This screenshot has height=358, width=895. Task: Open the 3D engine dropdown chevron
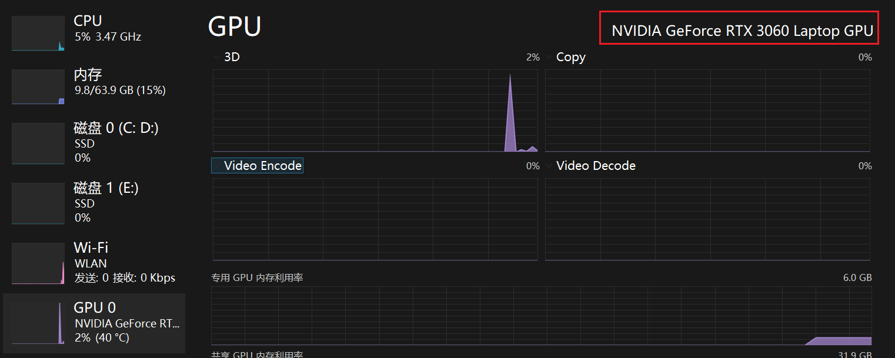(x=217, y=57)
